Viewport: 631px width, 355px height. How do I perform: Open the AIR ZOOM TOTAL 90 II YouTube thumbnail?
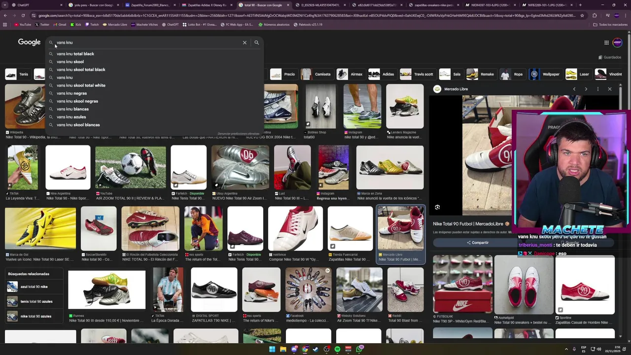click(x=130, y=168)
